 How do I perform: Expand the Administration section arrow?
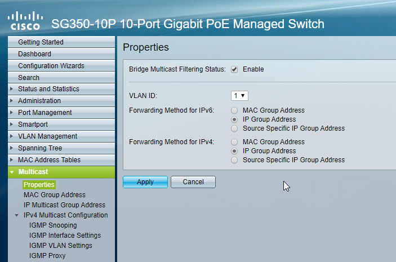click(11, 101)
